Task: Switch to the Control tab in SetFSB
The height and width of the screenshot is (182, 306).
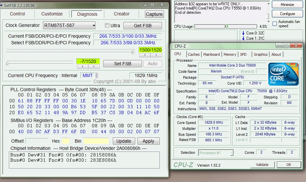Action: coord(17,14)
